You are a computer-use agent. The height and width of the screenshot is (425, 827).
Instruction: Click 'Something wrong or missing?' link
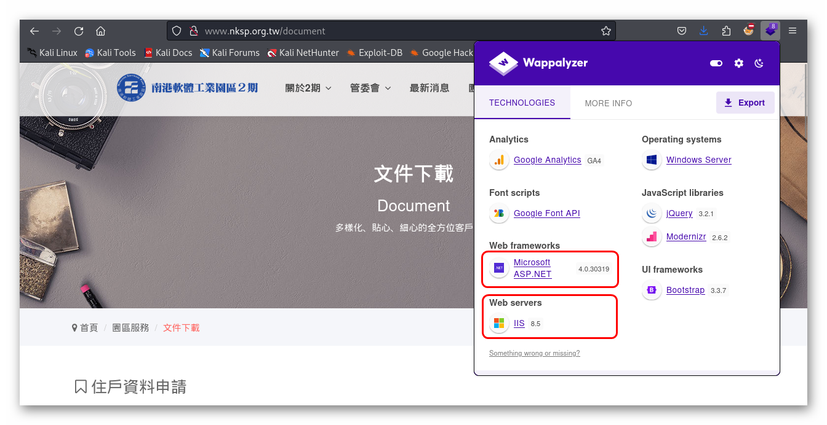(534, 353)
